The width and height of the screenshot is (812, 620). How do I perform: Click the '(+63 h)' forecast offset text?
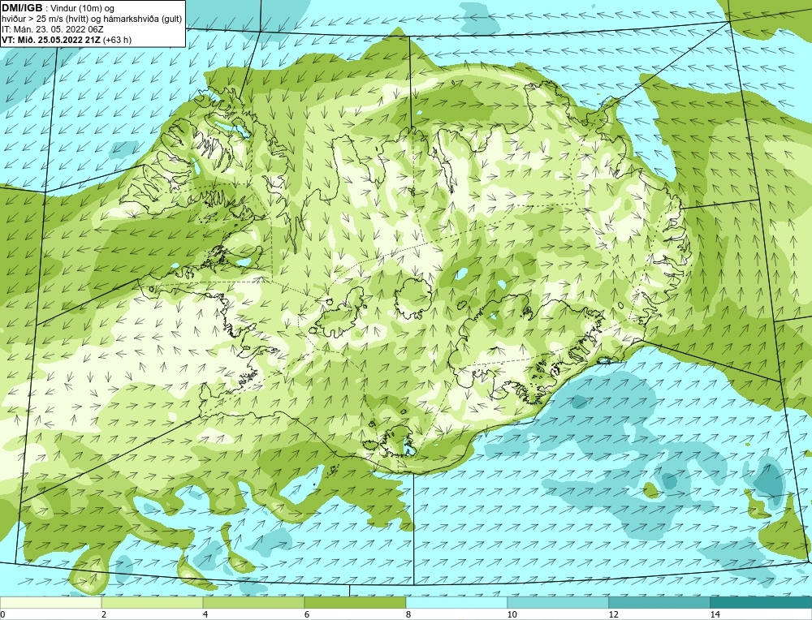click(117, 40)
